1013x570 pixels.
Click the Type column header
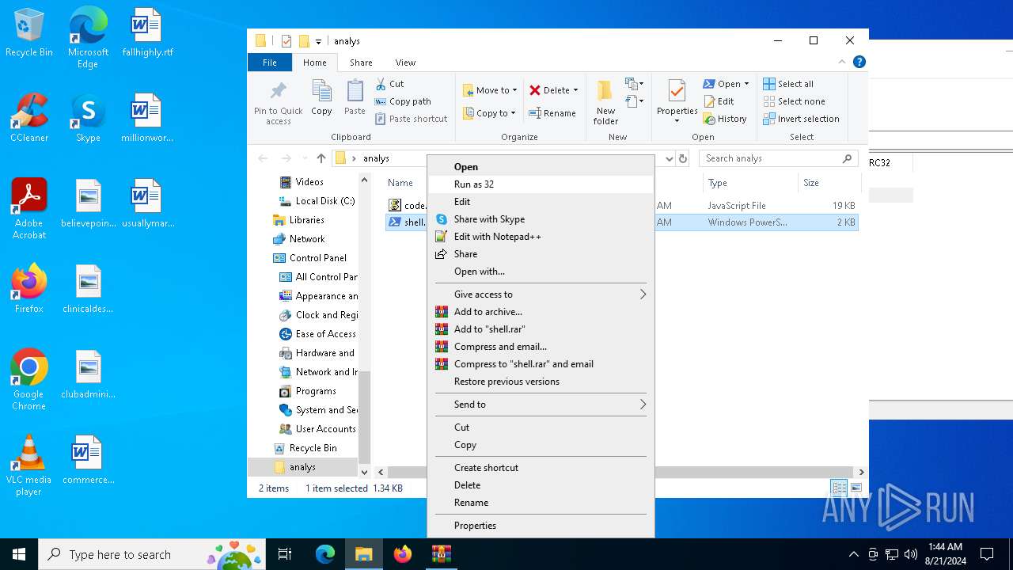(750, 183)
